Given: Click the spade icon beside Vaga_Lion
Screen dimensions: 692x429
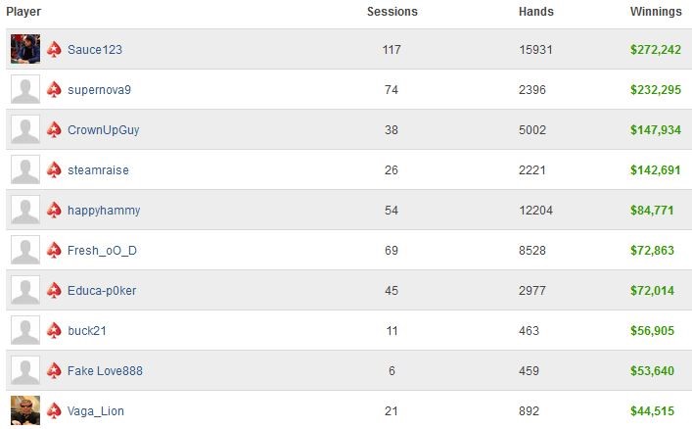Looking at the screenshot, I should [x=54, y=411].
